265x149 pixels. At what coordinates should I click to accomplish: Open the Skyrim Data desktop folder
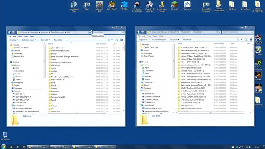tap(245, 5)
